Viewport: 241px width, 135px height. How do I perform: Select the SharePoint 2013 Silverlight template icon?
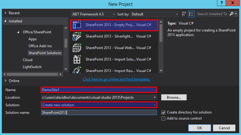pos(77,36)
